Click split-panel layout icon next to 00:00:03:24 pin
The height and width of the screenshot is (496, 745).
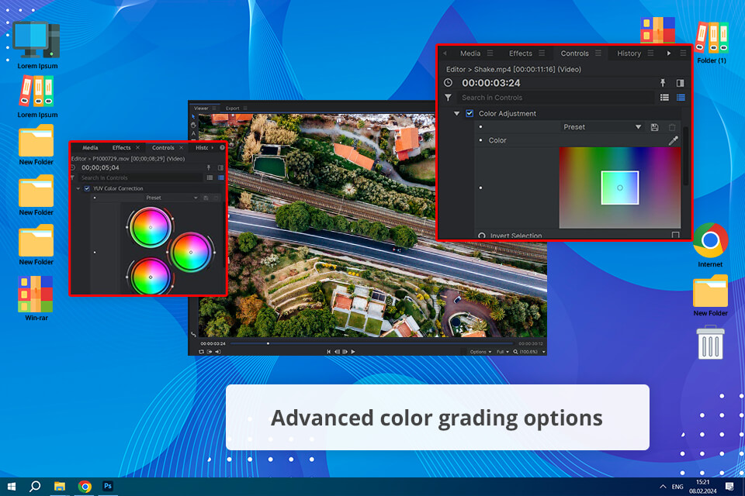pos(681,83)
